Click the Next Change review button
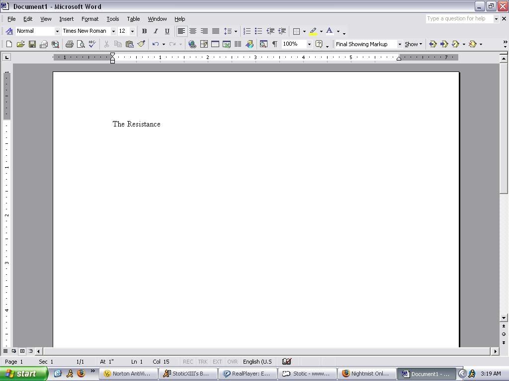This screenshot has width=509, height=381. click(444, 44)
